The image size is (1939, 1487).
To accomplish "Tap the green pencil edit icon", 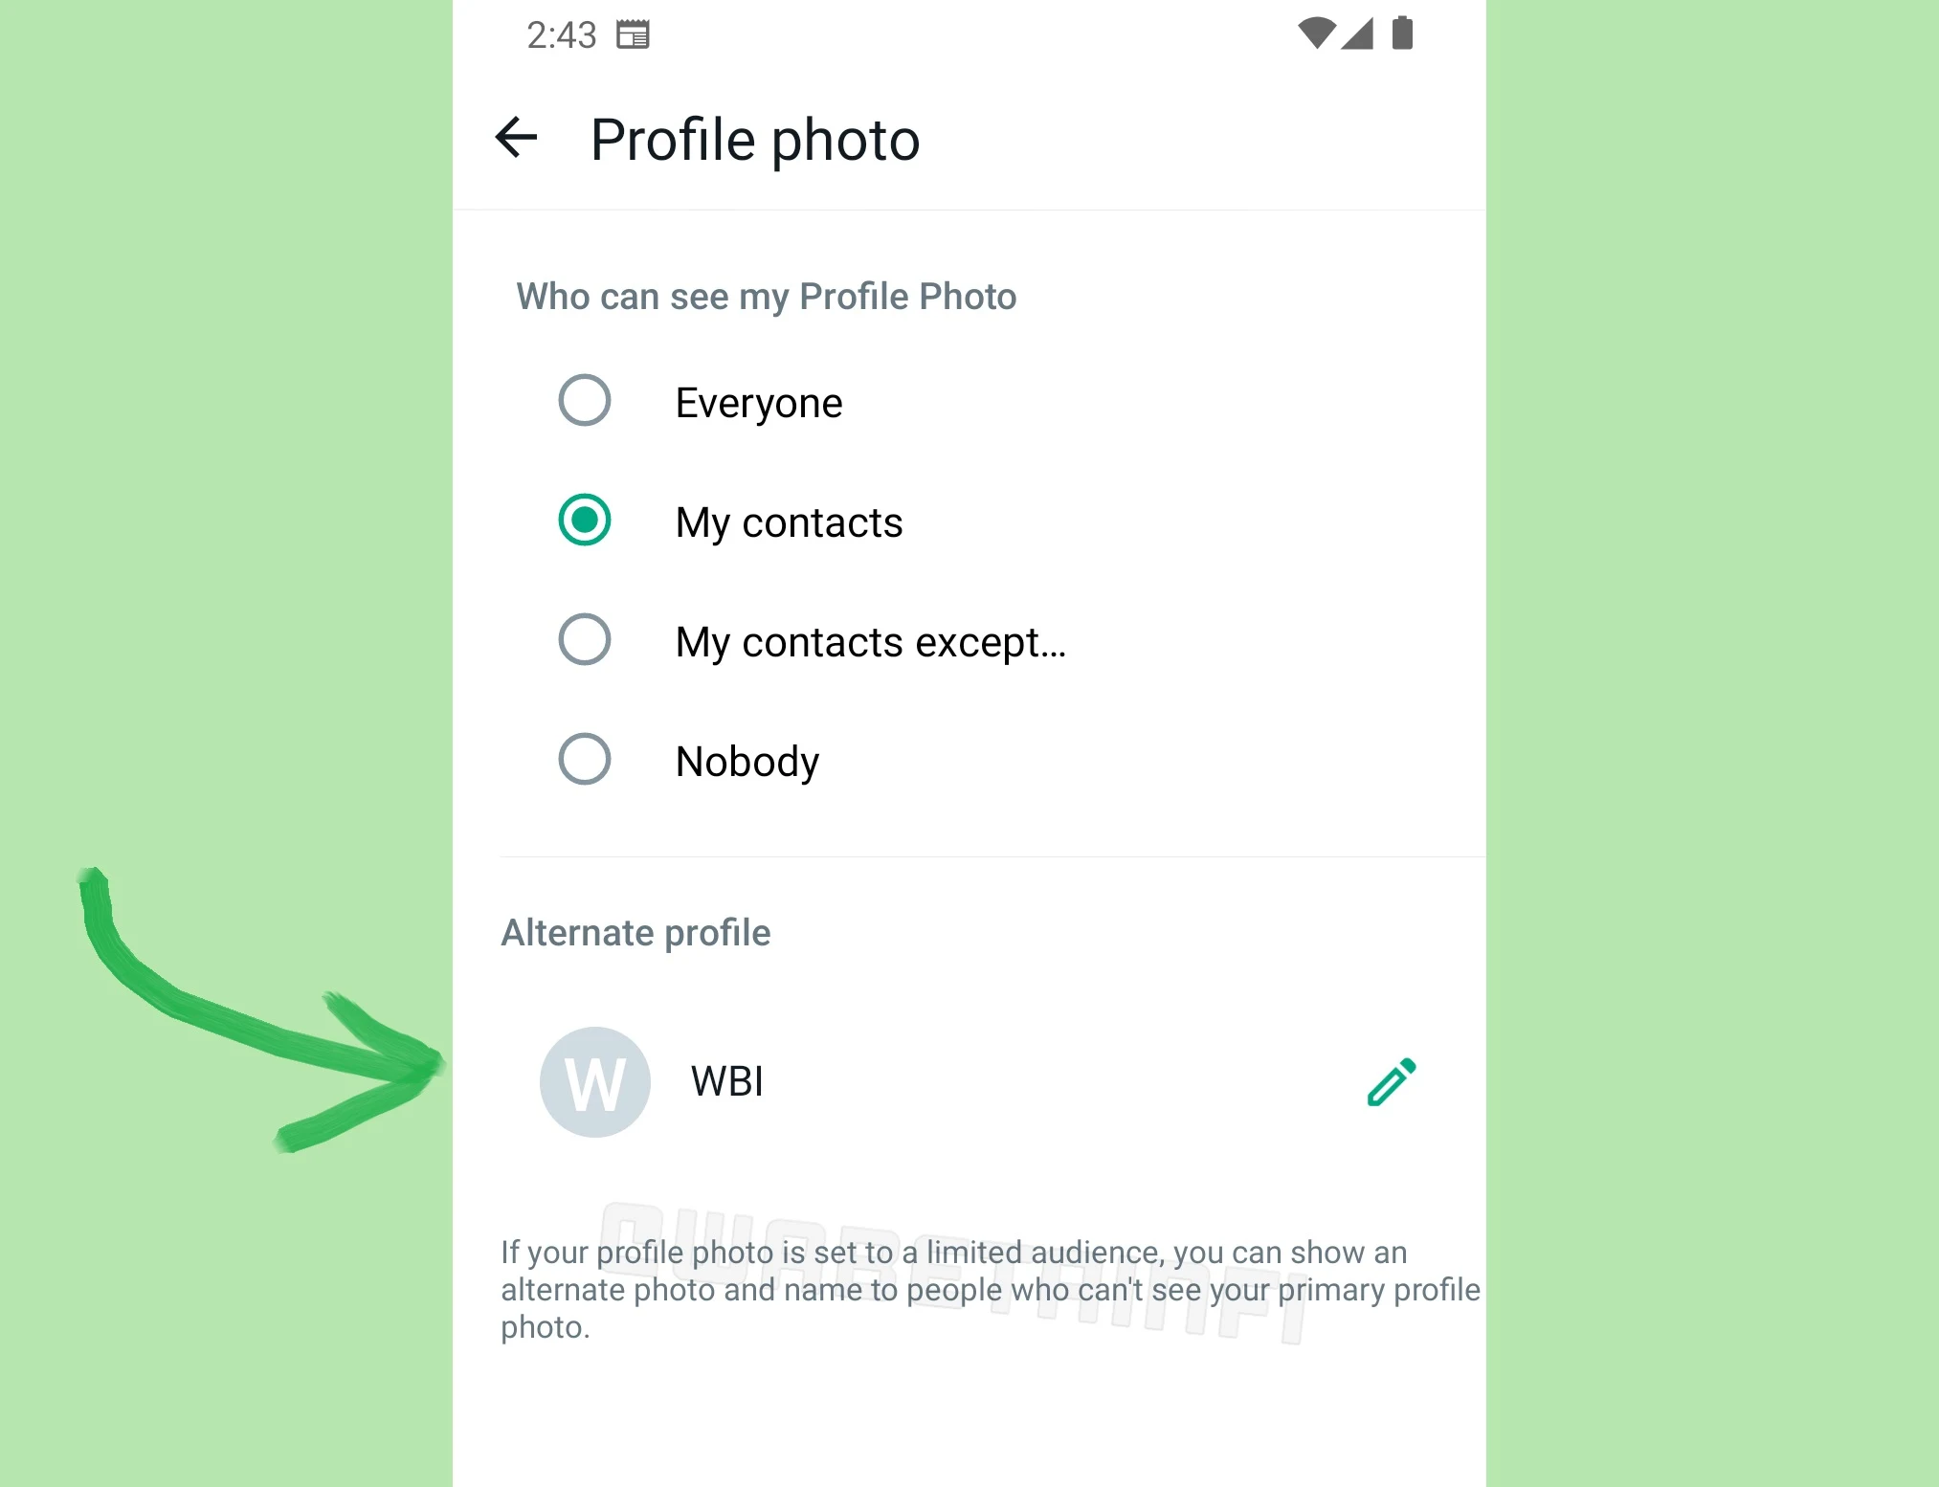I will 1392,1082.
